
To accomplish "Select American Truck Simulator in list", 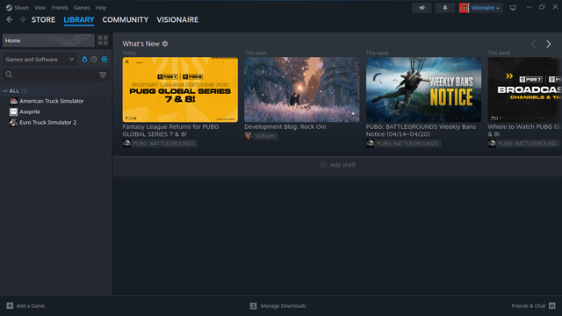I will tap(52, 101).
